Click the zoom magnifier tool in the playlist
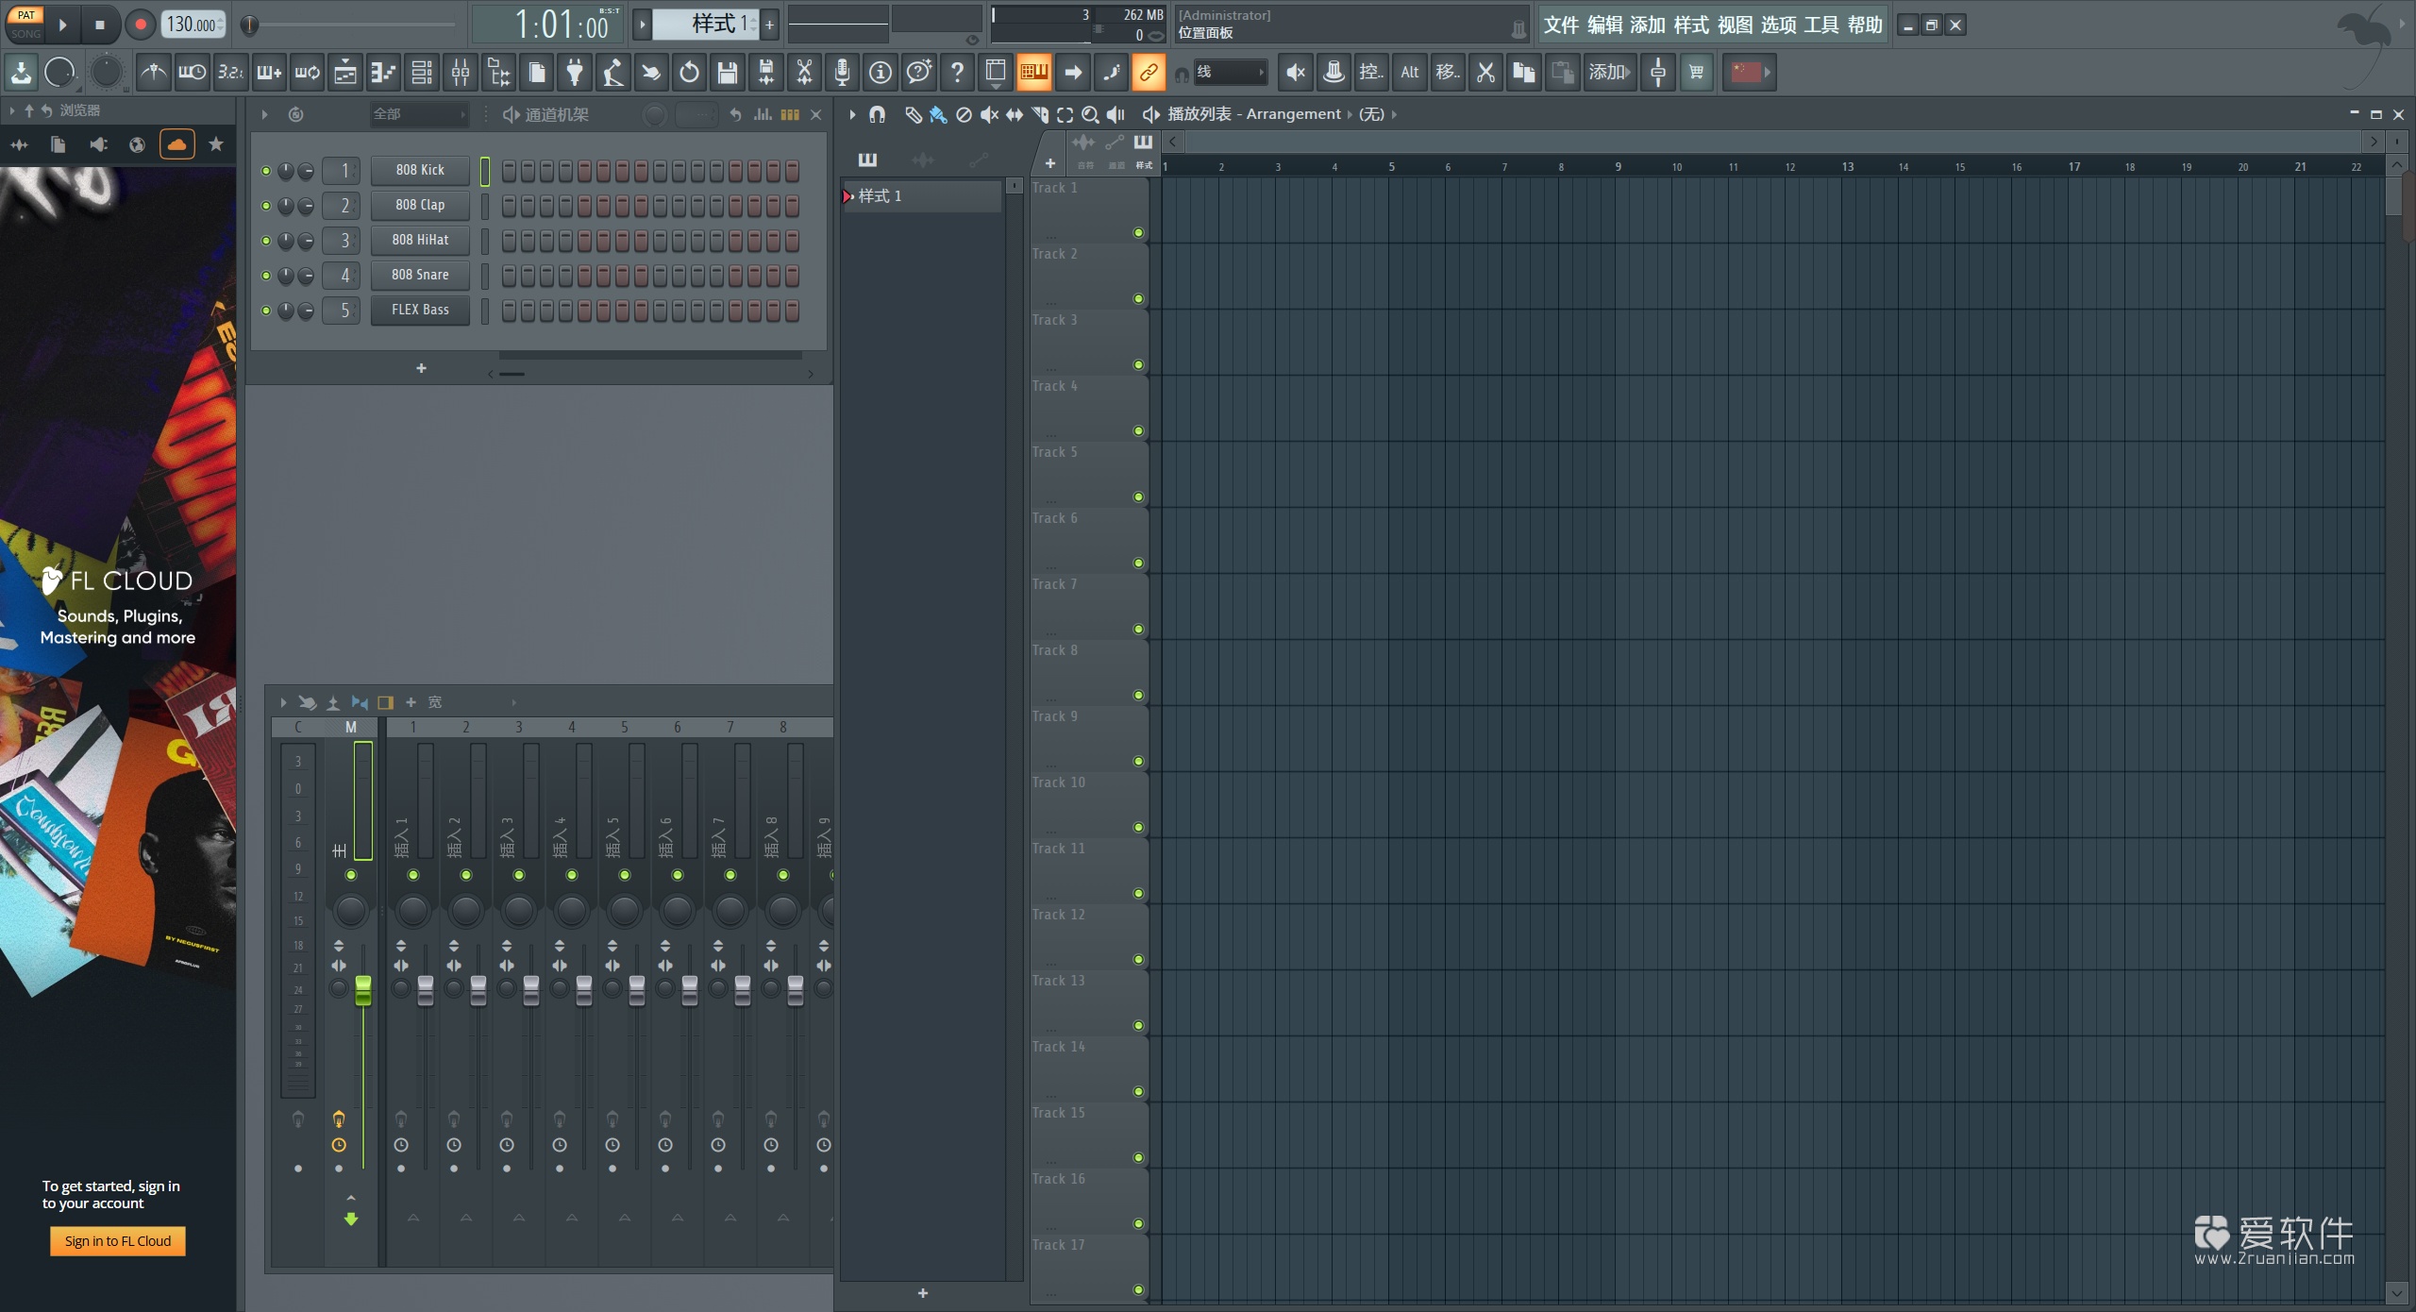 point(1092,113)
